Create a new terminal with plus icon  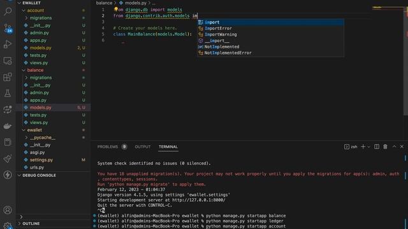coord(363,147)
